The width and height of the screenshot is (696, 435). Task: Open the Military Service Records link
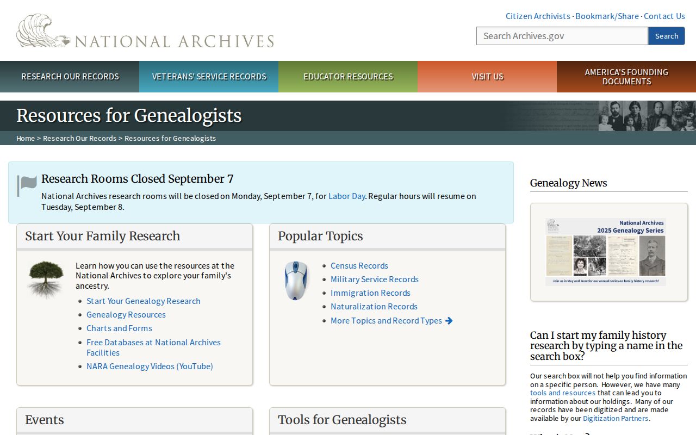click(375, 279)
